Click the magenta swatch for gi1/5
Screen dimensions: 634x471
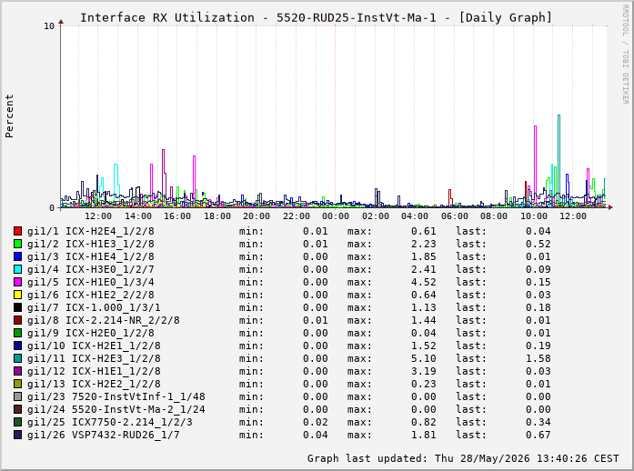tap(17, 282)
